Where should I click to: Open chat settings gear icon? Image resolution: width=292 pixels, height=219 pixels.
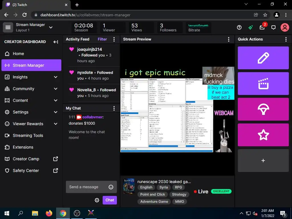(97, 200)
